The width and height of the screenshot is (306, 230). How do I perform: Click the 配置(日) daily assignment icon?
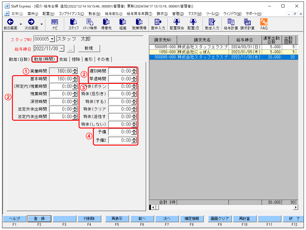[193, 24]
